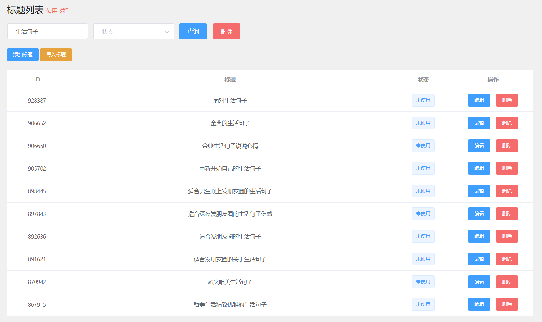The image size is (542, 322).
Task: Select the ID cell 870942
Action: tap(37, 282)
